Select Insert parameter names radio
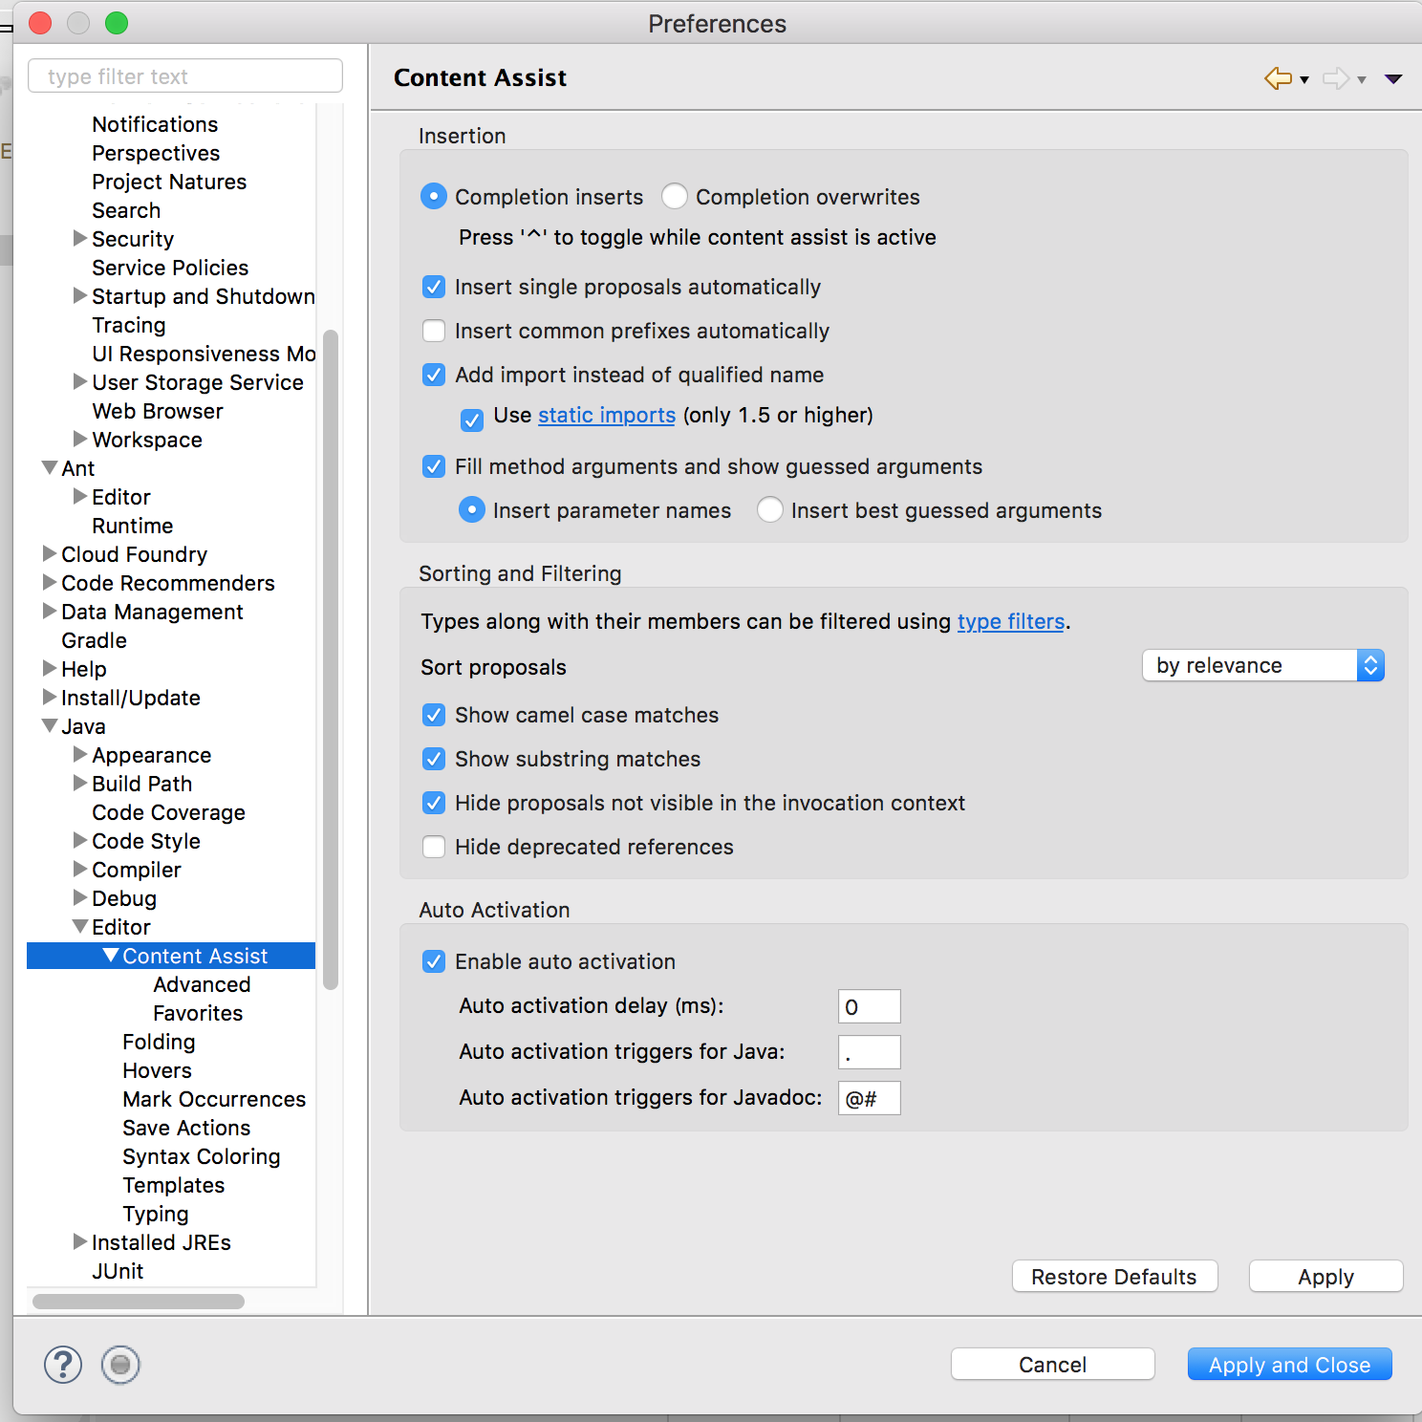 (472, 509)
